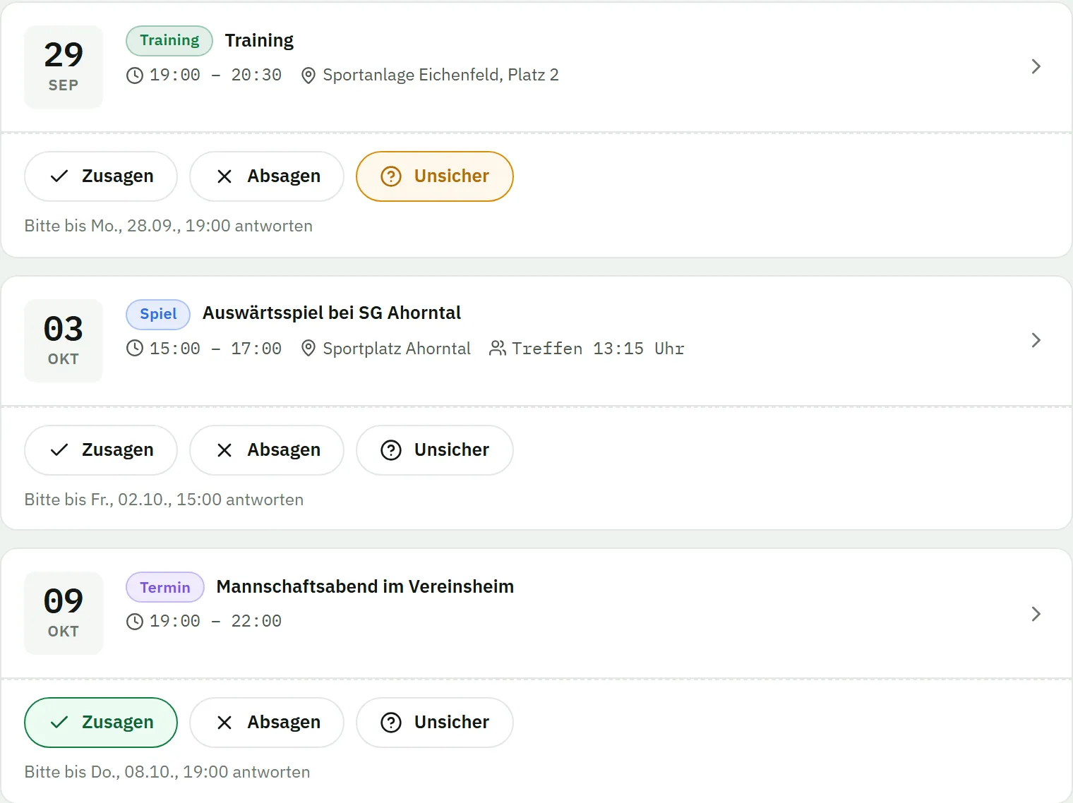Viewport: 1073px width, 803px height.
Task: Open Mannschaftsabend details via the chevron
Action: coord(1036,614)
